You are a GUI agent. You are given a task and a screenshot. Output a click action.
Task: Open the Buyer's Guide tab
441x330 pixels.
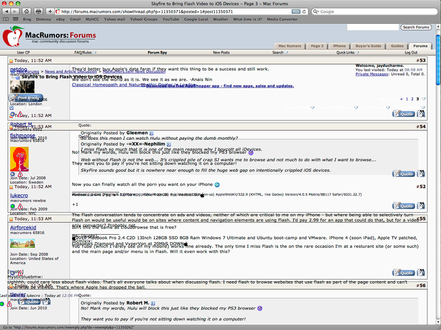click(x=368, y=46)
